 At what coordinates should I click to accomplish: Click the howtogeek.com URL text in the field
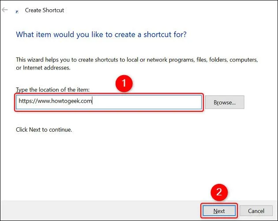coord(54,102)
